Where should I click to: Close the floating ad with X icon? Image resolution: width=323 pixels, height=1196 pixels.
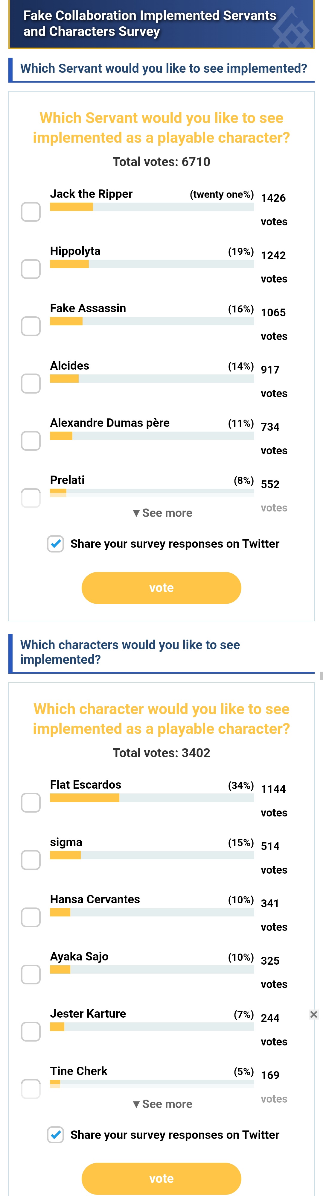click(314, 1014)
